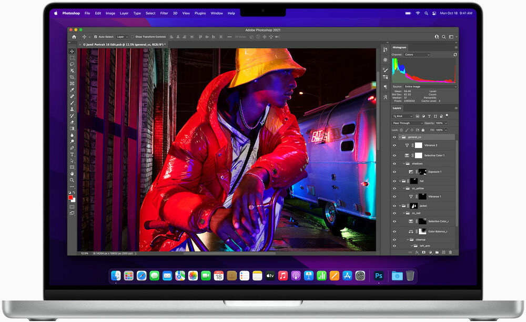
Task: Open the Layer menu
Action: 124,14
